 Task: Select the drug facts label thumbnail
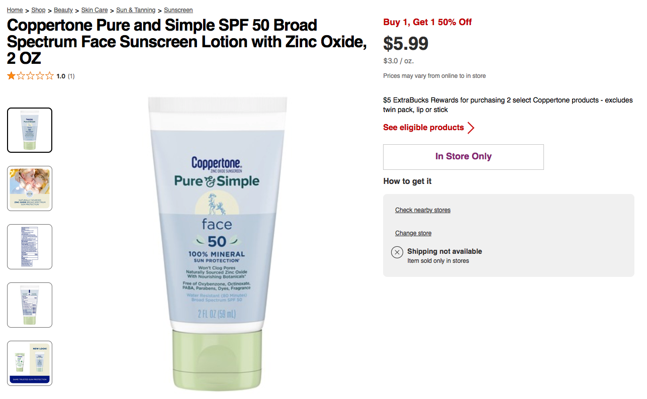30,247
